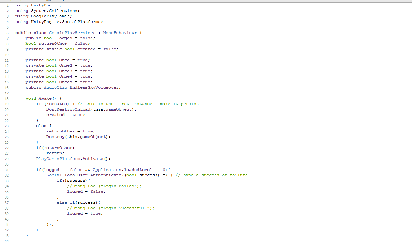Click the 'return;' statement
This screenshot has width=412, height=245.
coord(55,153)
